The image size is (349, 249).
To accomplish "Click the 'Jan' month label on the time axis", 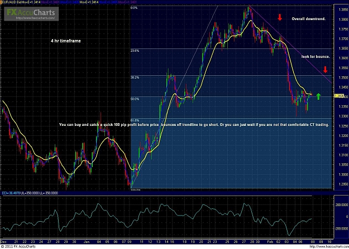I will pos(87,242).
